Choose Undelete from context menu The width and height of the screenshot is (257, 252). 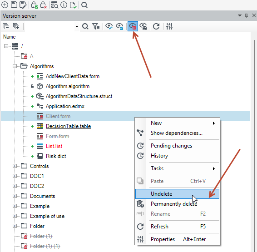177,194
